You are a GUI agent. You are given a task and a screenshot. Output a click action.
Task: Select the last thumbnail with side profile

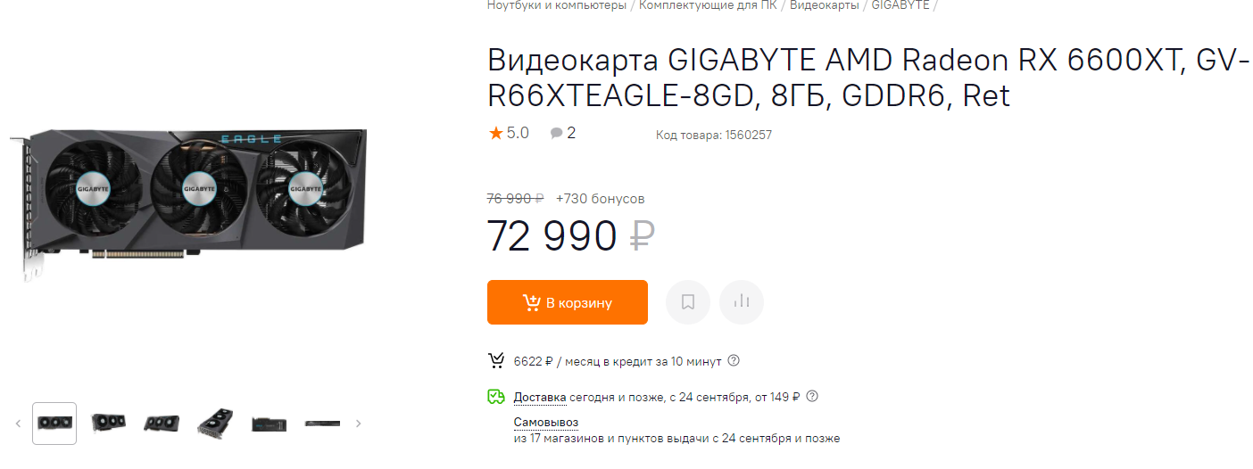[x=322, y=424]
